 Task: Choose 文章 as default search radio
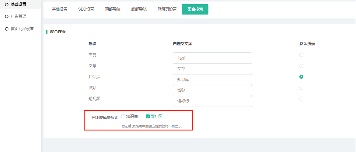(301, 66)
